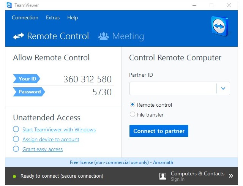Open the Help menu
243x186 pixels.
coord(73,17)
